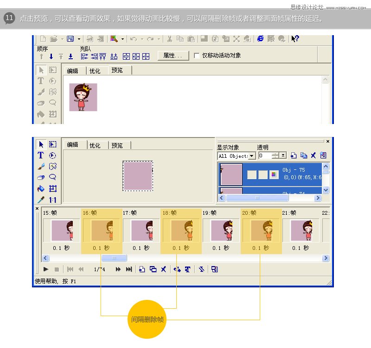This screenshot has height=348, width=371.
Task: Open the 透明 transparency value dropdown
Action: pos(283,155)
